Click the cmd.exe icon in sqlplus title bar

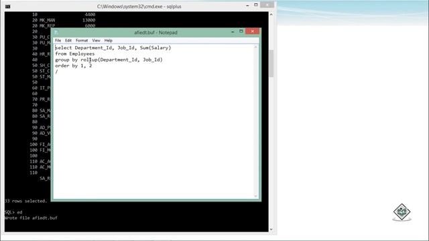7,7
